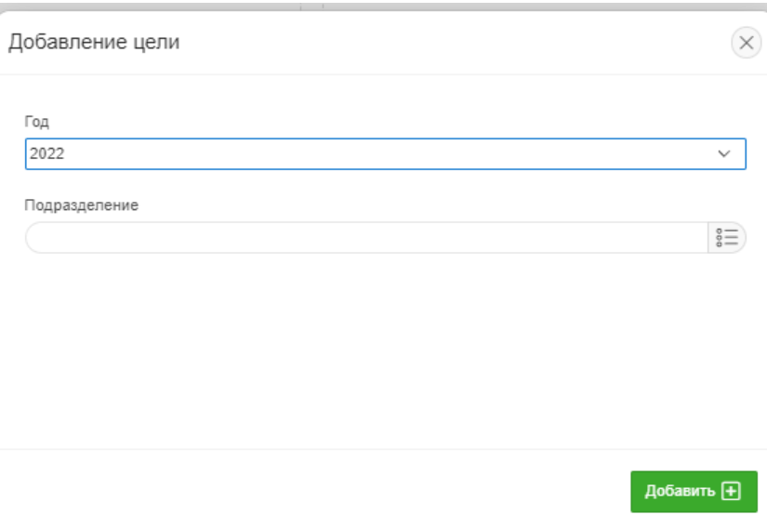Open the department picker via list icon
This screenshot has width=767, height=528.
(x=727, y=238)
